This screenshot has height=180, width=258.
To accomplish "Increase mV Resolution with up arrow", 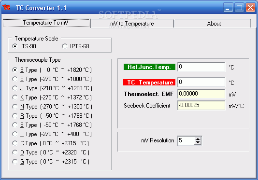I will tap(198, 138).
